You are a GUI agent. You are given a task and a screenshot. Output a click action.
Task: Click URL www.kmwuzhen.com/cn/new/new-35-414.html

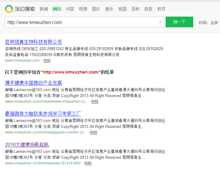pyautogui.click(x=43, y=163)
